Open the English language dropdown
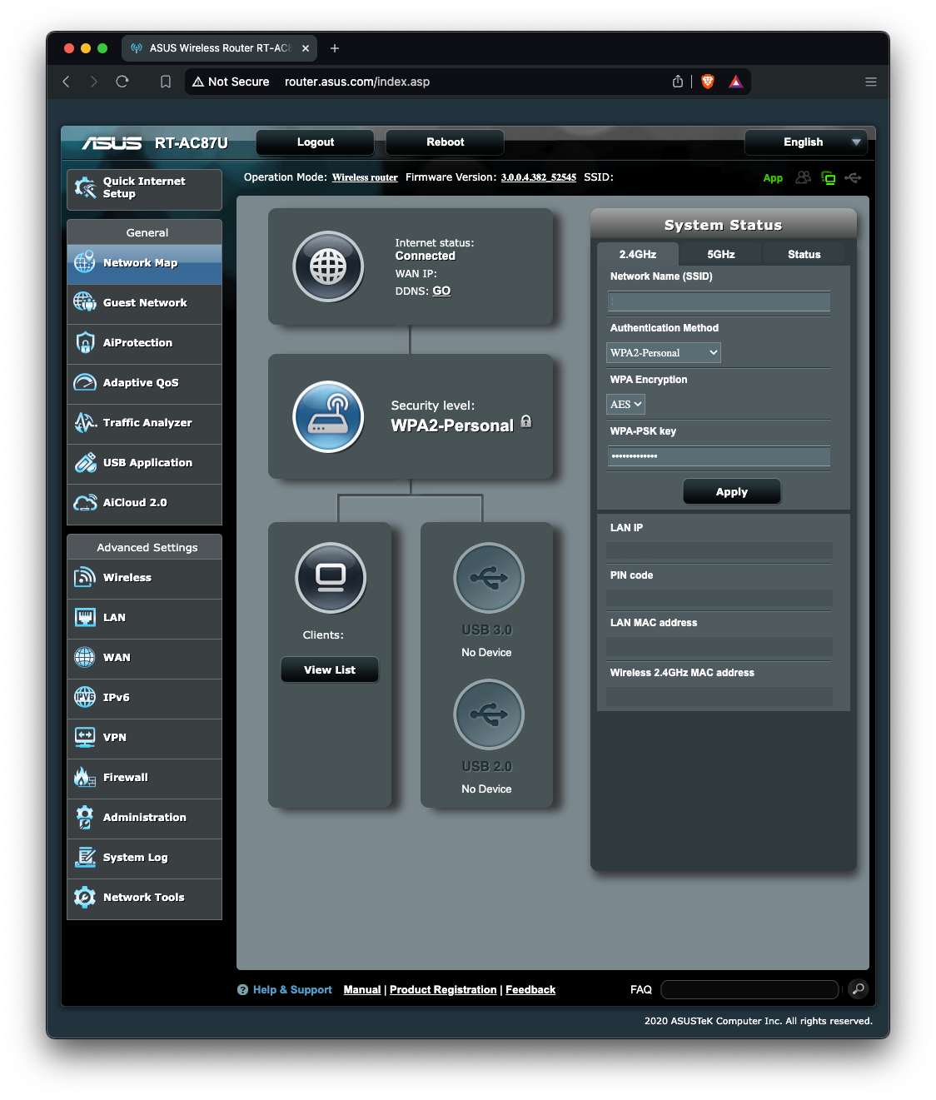 click(805, 142)
